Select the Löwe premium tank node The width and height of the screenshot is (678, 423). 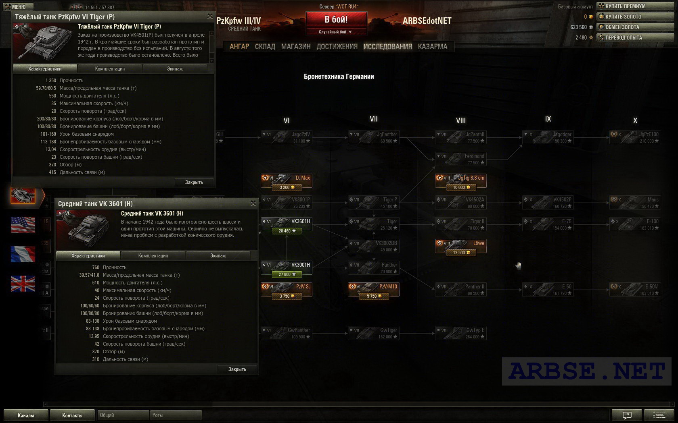461,246
